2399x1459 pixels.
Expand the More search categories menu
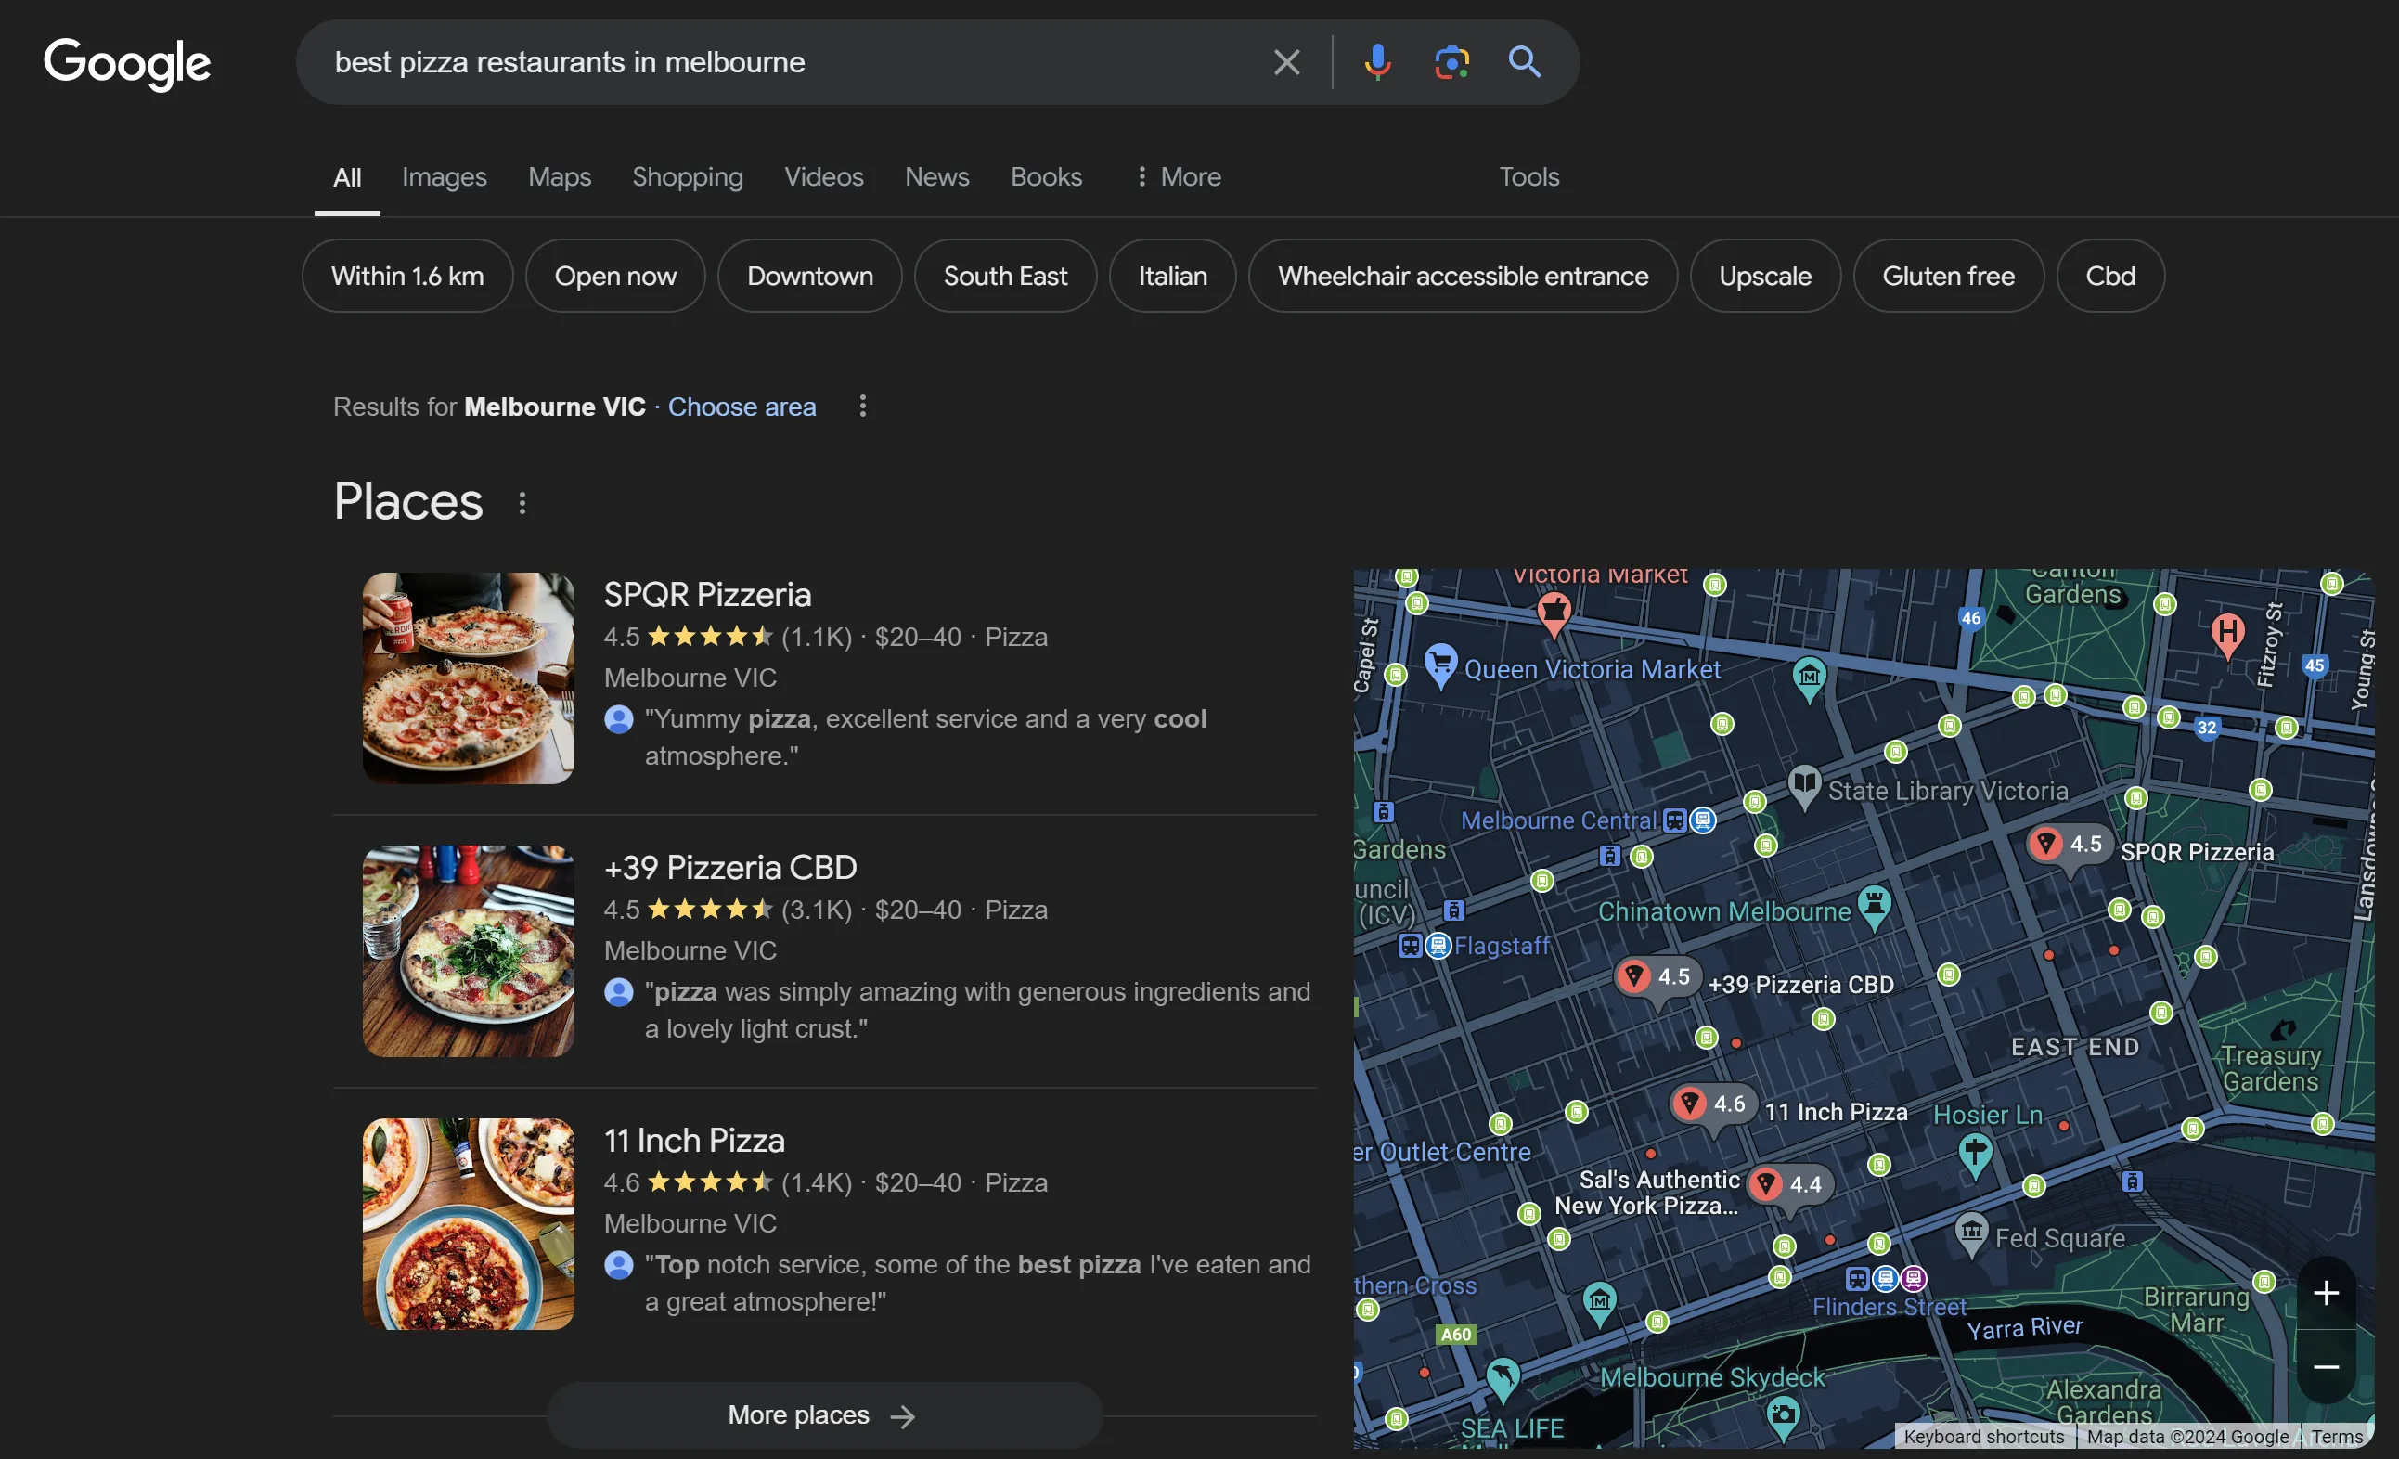[x=1178, y=176]
